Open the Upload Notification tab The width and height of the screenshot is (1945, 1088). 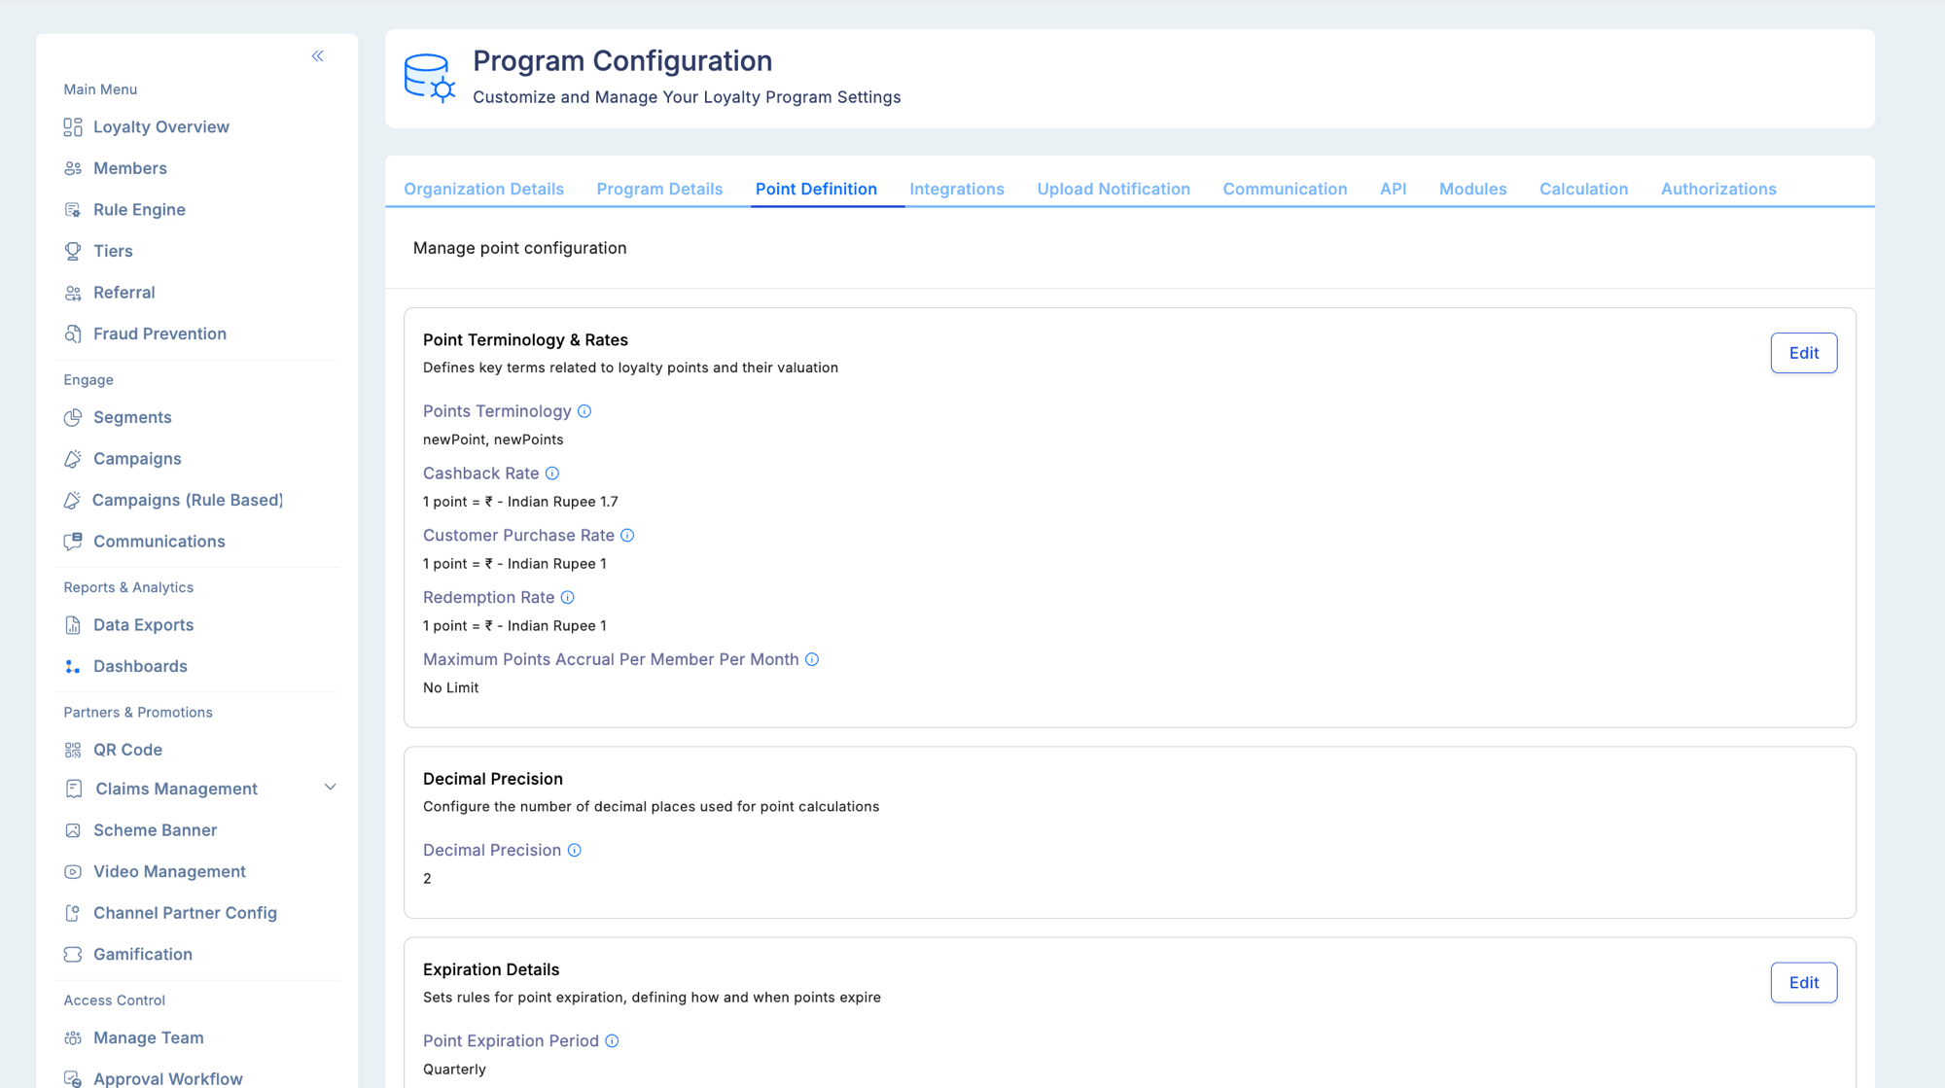[1114, 189]
